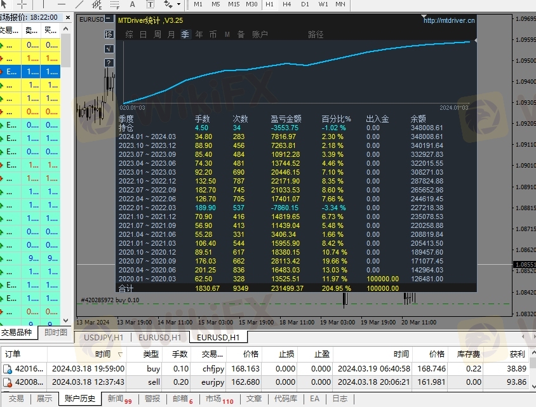The image size is (536, 407).
Task: Open the 新闻 terminal tab
Action: point(116,399)
